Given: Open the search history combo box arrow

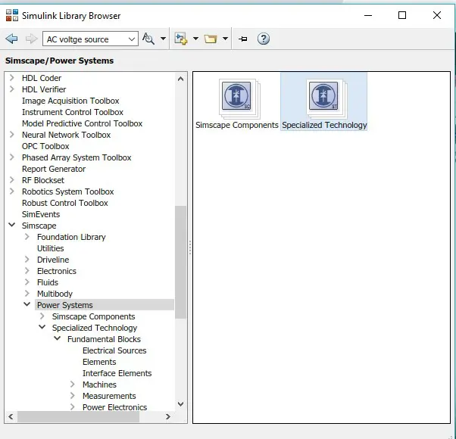Looking at the screenshot, I should pyautogui.click(x=132, y=39).
